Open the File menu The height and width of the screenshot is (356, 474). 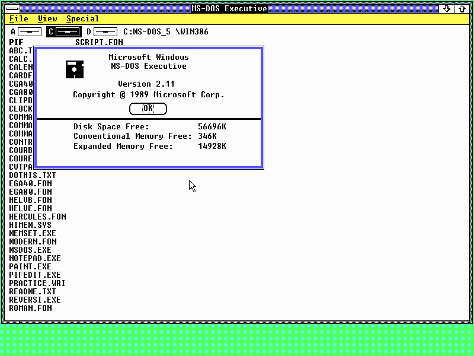(x=19, y=19)
